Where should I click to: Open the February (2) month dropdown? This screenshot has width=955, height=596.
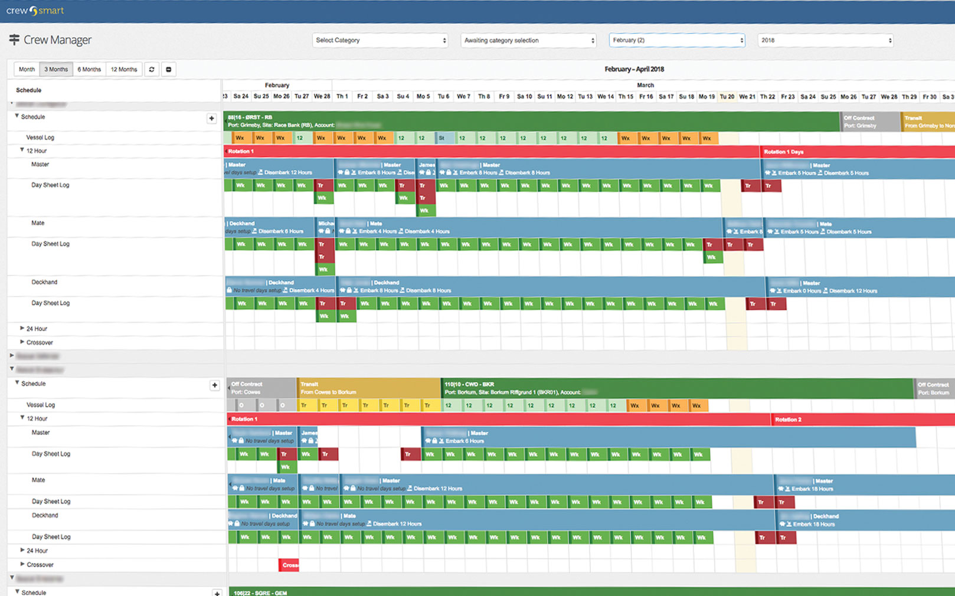pyautogui.click(x=677, y=40)
